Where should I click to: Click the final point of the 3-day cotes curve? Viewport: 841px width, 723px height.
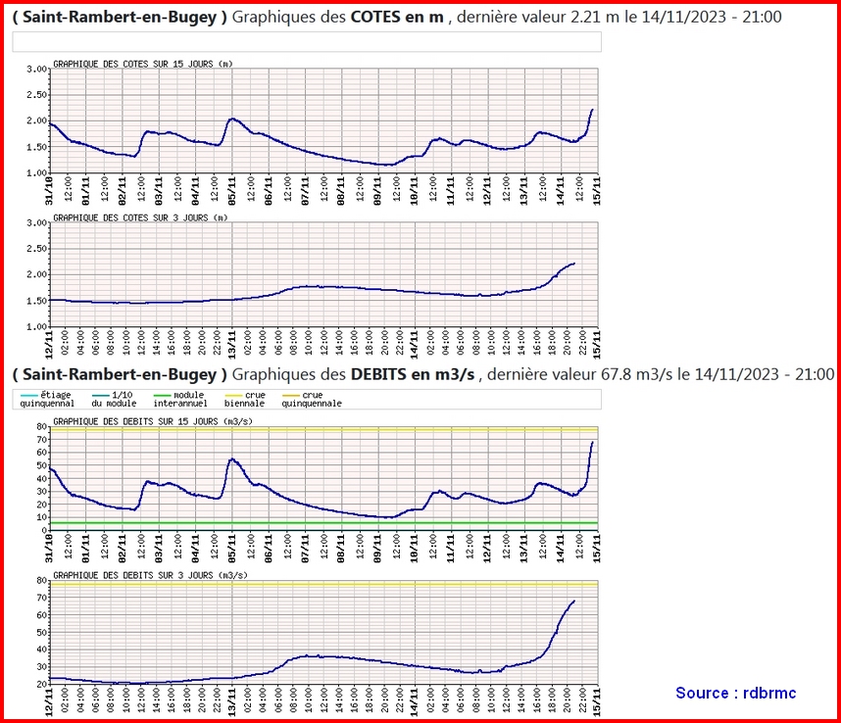574,264
